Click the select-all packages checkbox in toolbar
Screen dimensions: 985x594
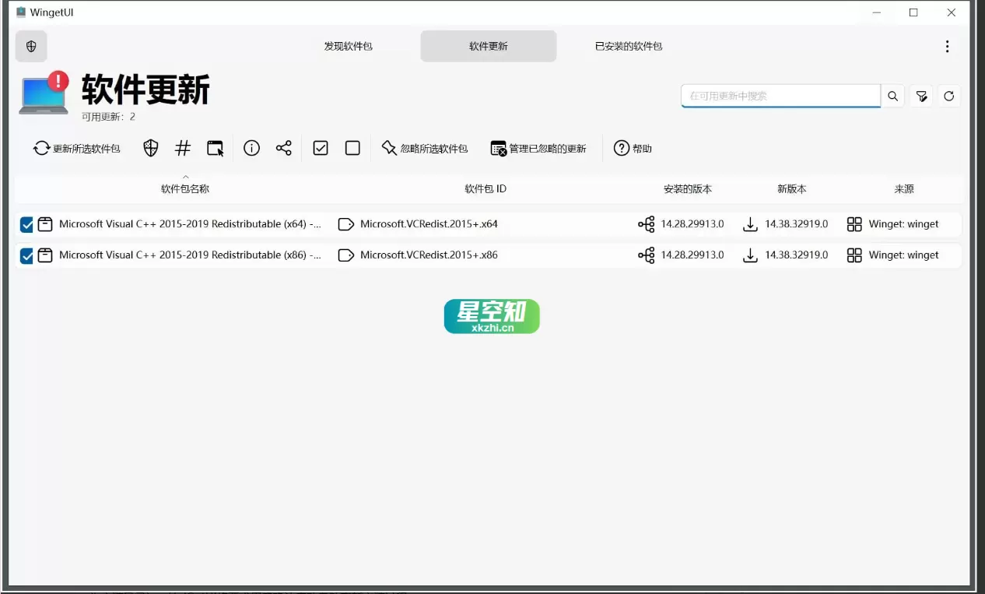pos(320,148)
